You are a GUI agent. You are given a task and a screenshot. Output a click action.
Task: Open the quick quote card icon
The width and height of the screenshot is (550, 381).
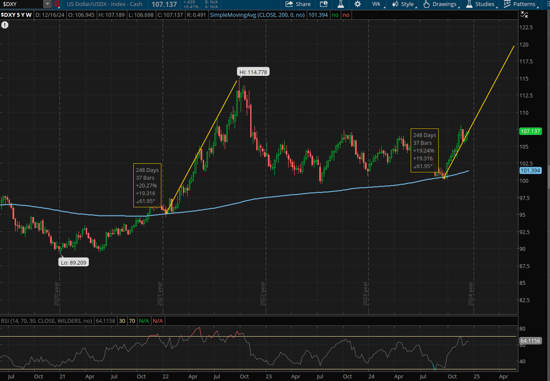(323, 4)
